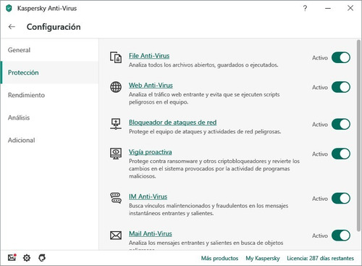Open the My Kaspersky link
Image resolution: width=362 pixels, height=266 pixels.
coord(263,258)
